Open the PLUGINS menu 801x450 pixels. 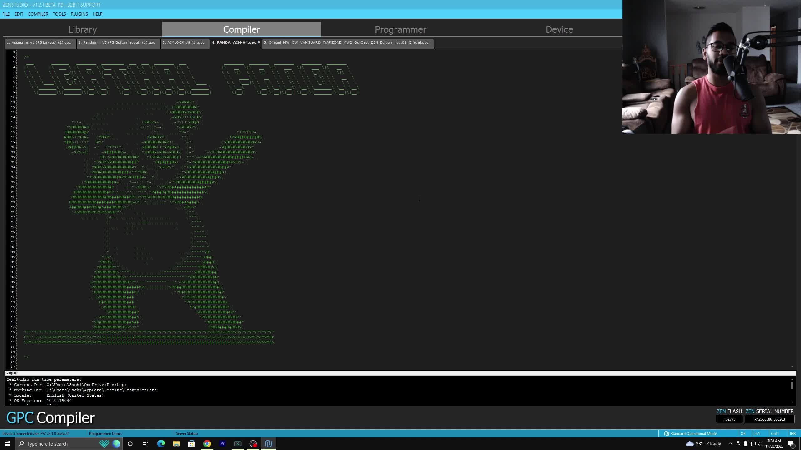coord(79,14)
